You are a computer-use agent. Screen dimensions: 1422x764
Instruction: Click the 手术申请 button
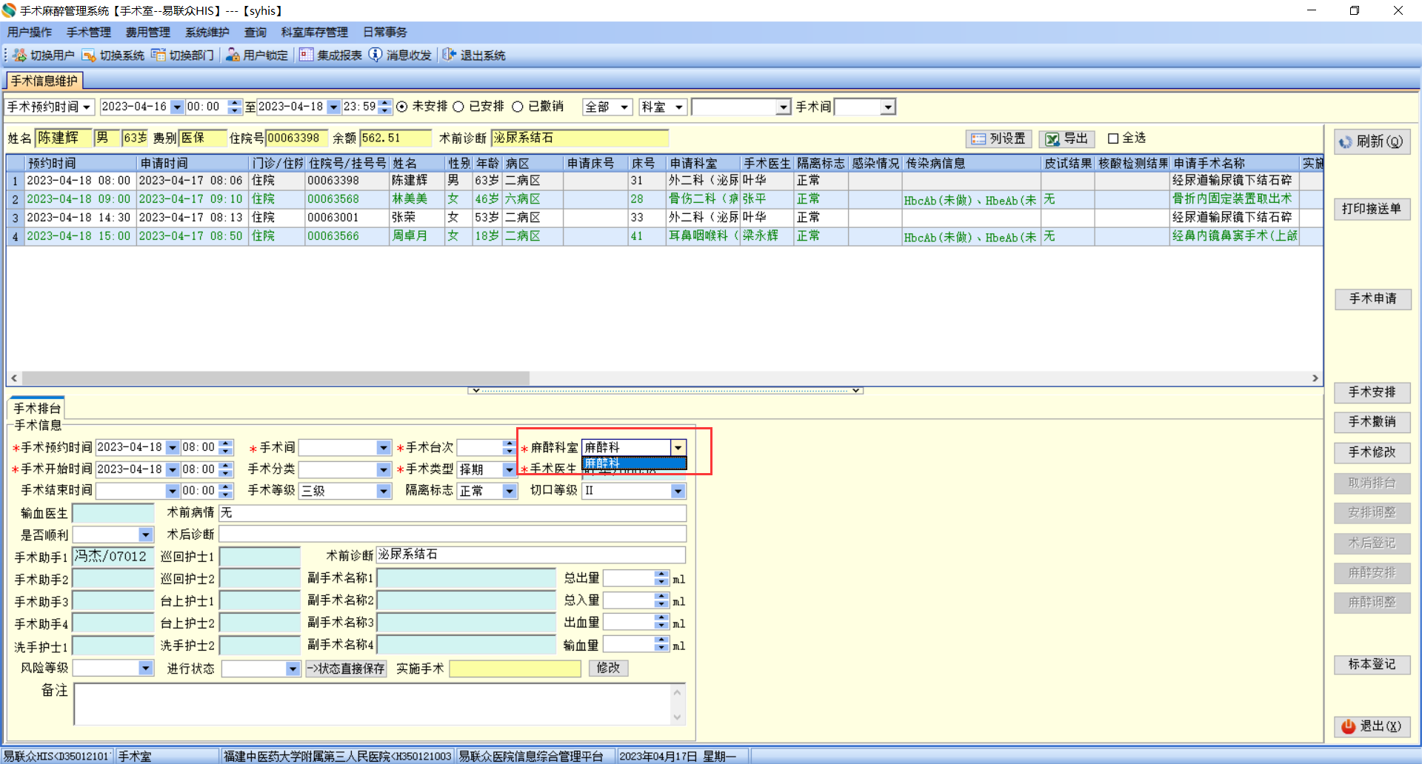(x=1372, y=298)
